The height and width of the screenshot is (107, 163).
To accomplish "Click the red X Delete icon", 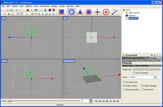I will [28, 10].
